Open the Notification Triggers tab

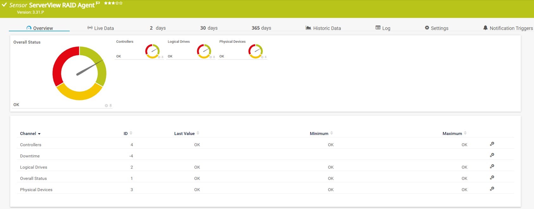[x=508, y=28]
